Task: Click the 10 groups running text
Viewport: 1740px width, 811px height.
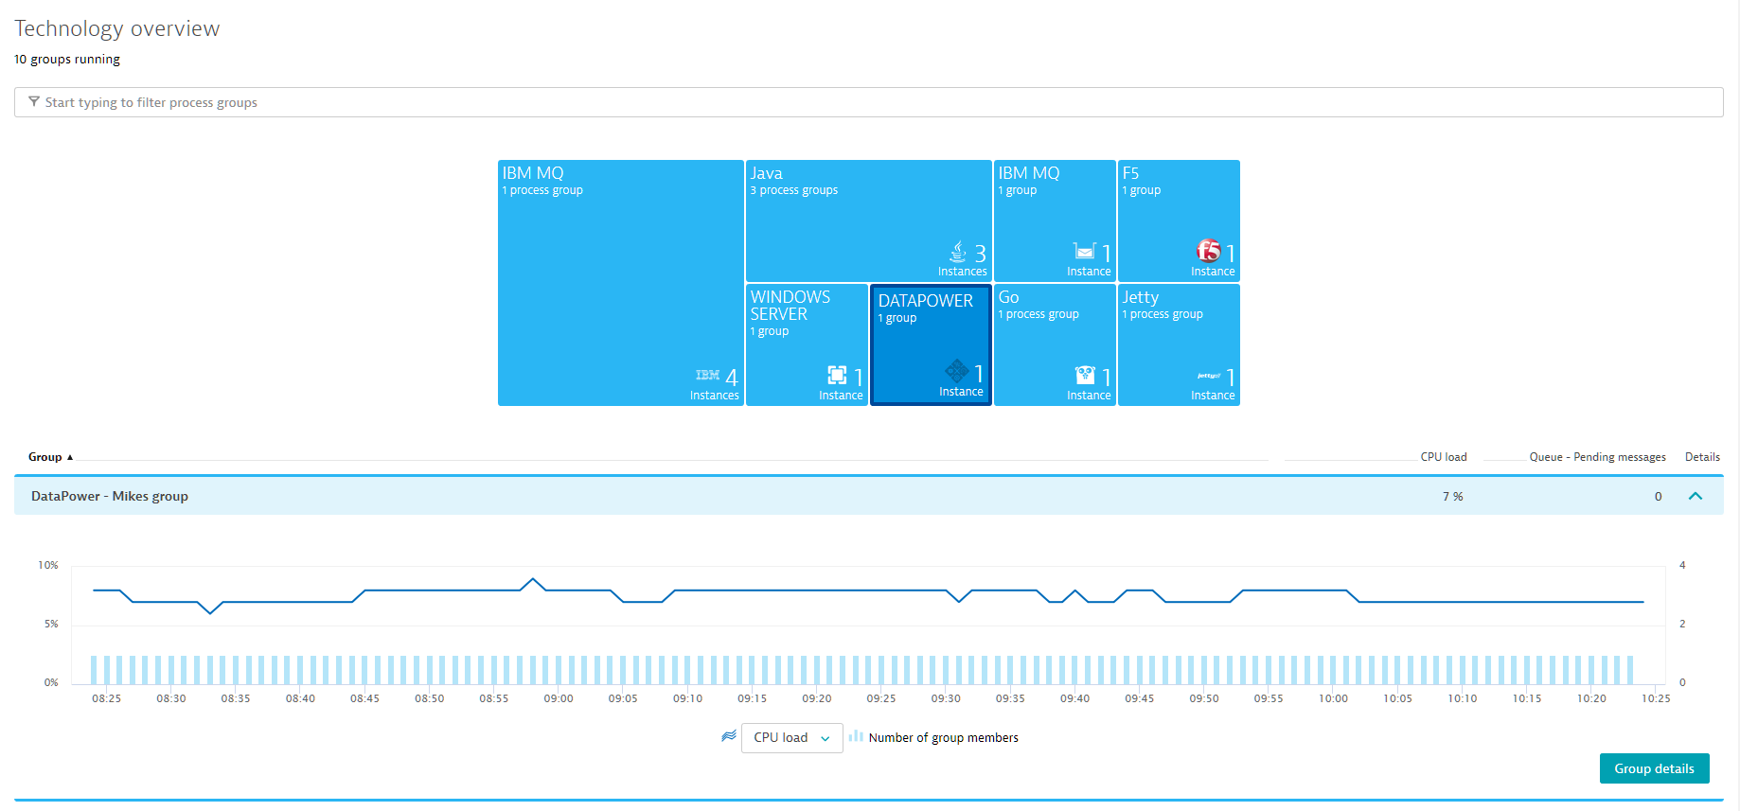Action: tap(67, 59)
